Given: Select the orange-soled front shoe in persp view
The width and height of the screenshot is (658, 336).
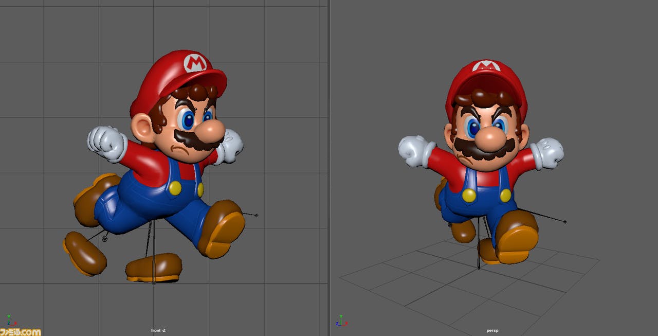Looking at the screenshot, I should 516,239.
